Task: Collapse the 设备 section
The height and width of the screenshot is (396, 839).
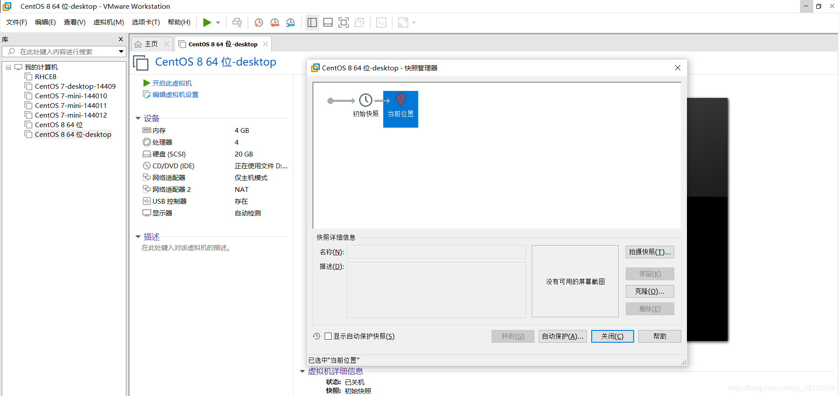Action: point(138,118)
